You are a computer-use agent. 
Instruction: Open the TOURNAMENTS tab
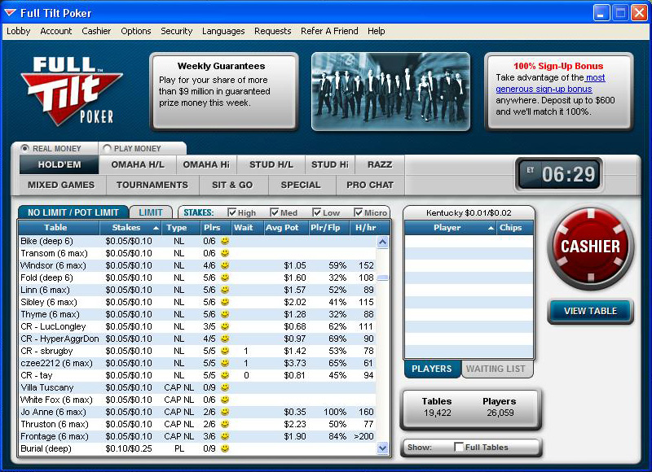click(152, 186)
